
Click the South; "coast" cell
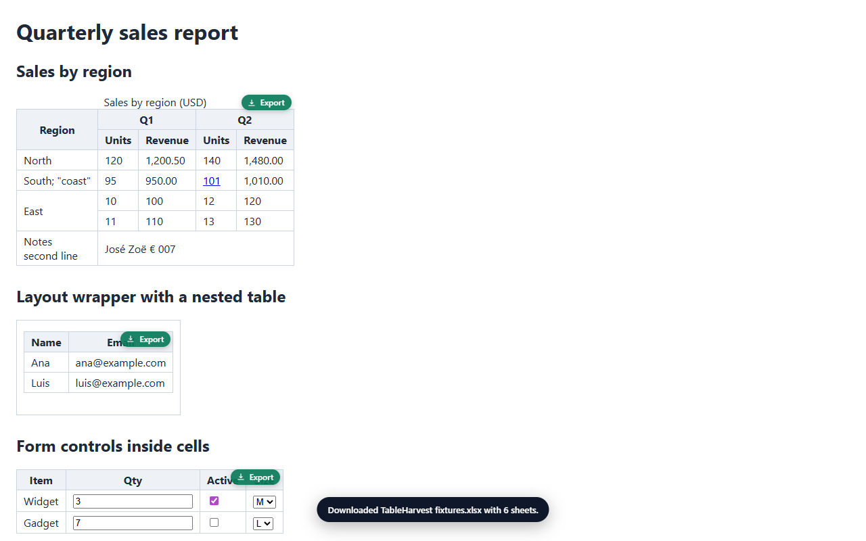(58, 181)
